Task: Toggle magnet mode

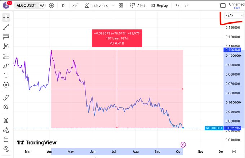Action: 6,120
